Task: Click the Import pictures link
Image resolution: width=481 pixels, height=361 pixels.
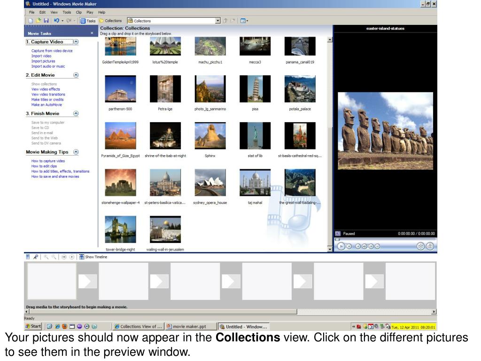Action: point(43,61)
